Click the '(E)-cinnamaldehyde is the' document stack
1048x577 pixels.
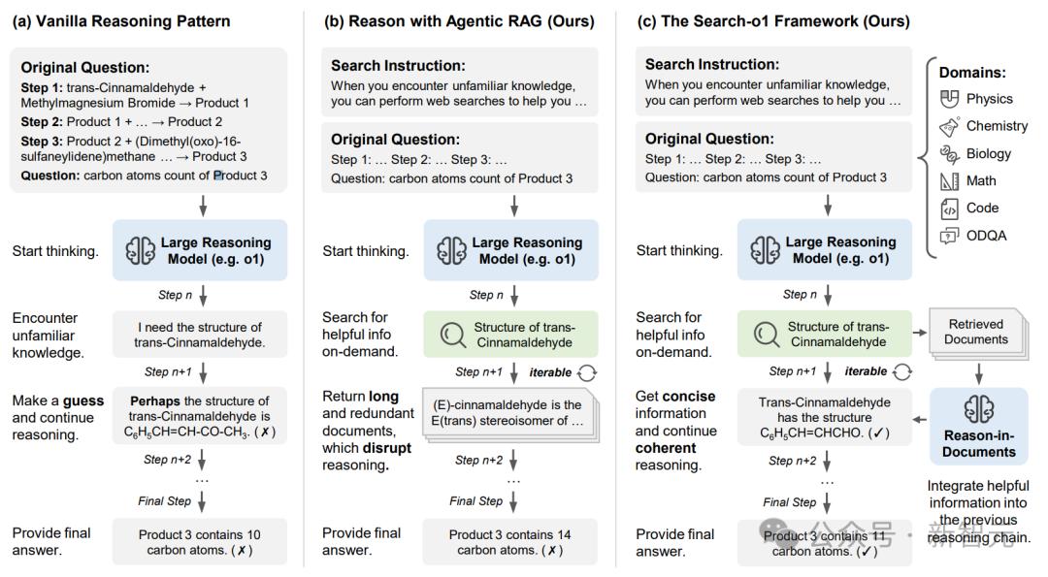[x=511, y=415]
